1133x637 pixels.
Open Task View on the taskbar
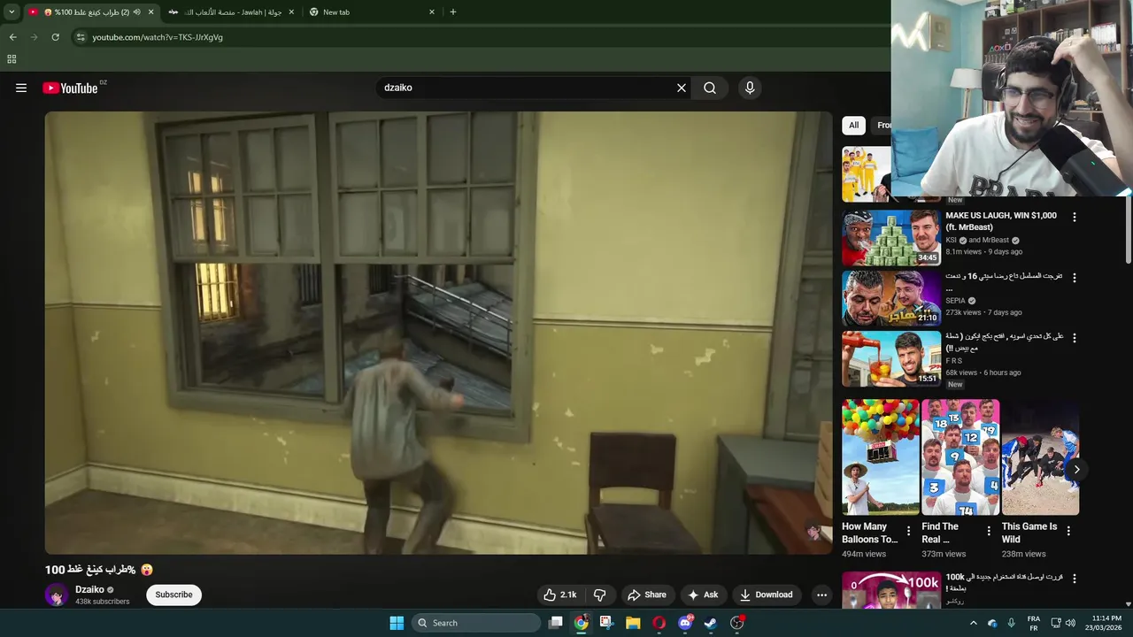click(555, 623)
